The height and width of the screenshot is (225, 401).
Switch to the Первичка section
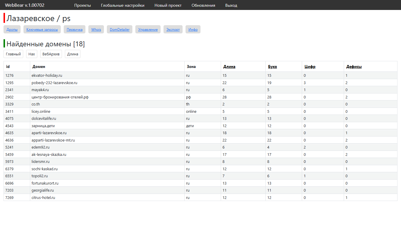[x=75, y=30]
